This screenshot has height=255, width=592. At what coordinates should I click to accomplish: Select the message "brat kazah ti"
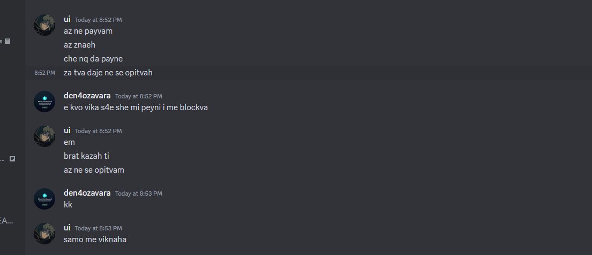[86, 156]
